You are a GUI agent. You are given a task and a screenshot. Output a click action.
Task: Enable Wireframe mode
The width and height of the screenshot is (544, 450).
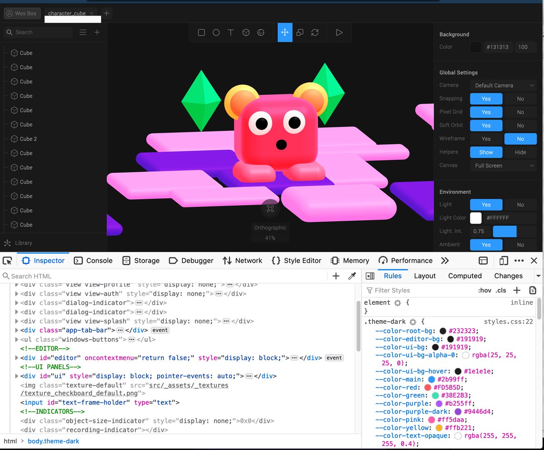(486, 138)
